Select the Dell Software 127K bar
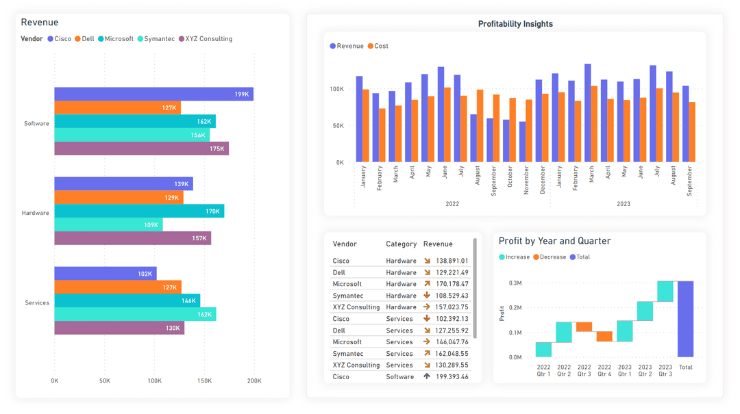The width and height of the screenshot is (740, 414). pyautogui.click(x=118, y=107)
